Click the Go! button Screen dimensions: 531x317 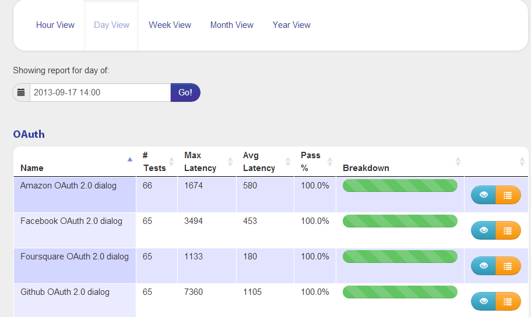tap(185, 92)
